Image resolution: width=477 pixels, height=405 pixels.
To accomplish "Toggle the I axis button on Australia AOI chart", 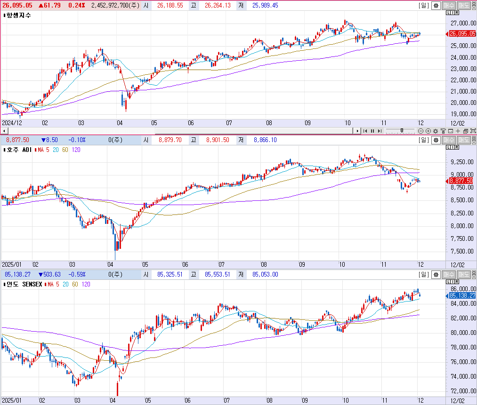I will [453, 147].
